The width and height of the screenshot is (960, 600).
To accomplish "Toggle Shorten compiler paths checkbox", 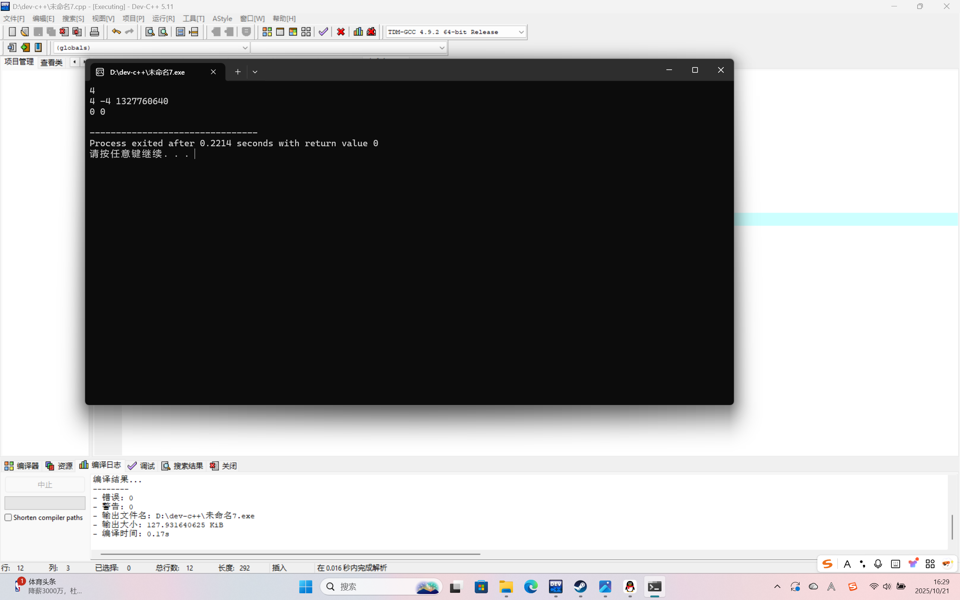I will [8, 517].
